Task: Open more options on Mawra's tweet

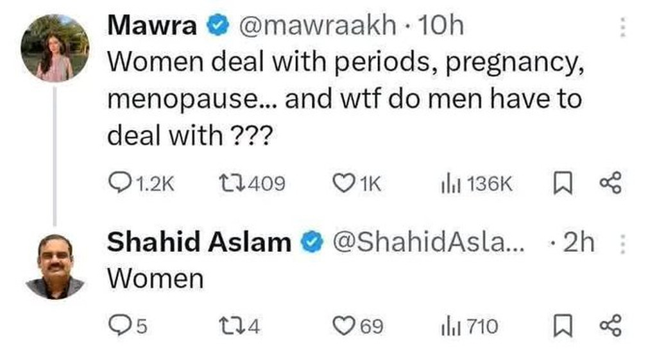Action: tap(621, 27)
